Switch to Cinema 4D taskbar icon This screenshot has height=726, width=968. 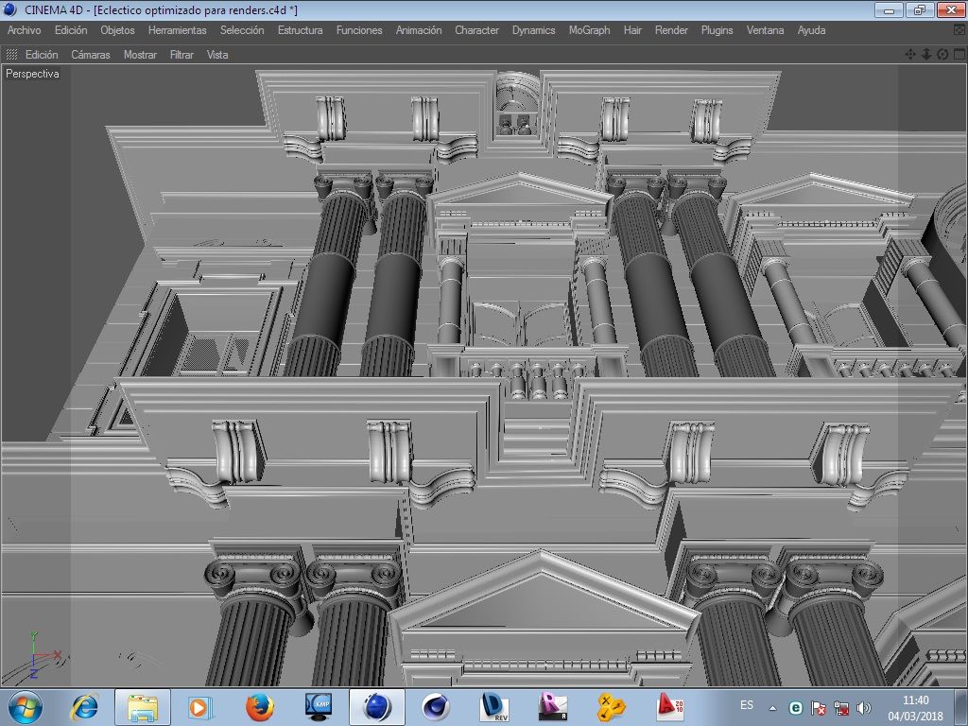click(377, 707)
